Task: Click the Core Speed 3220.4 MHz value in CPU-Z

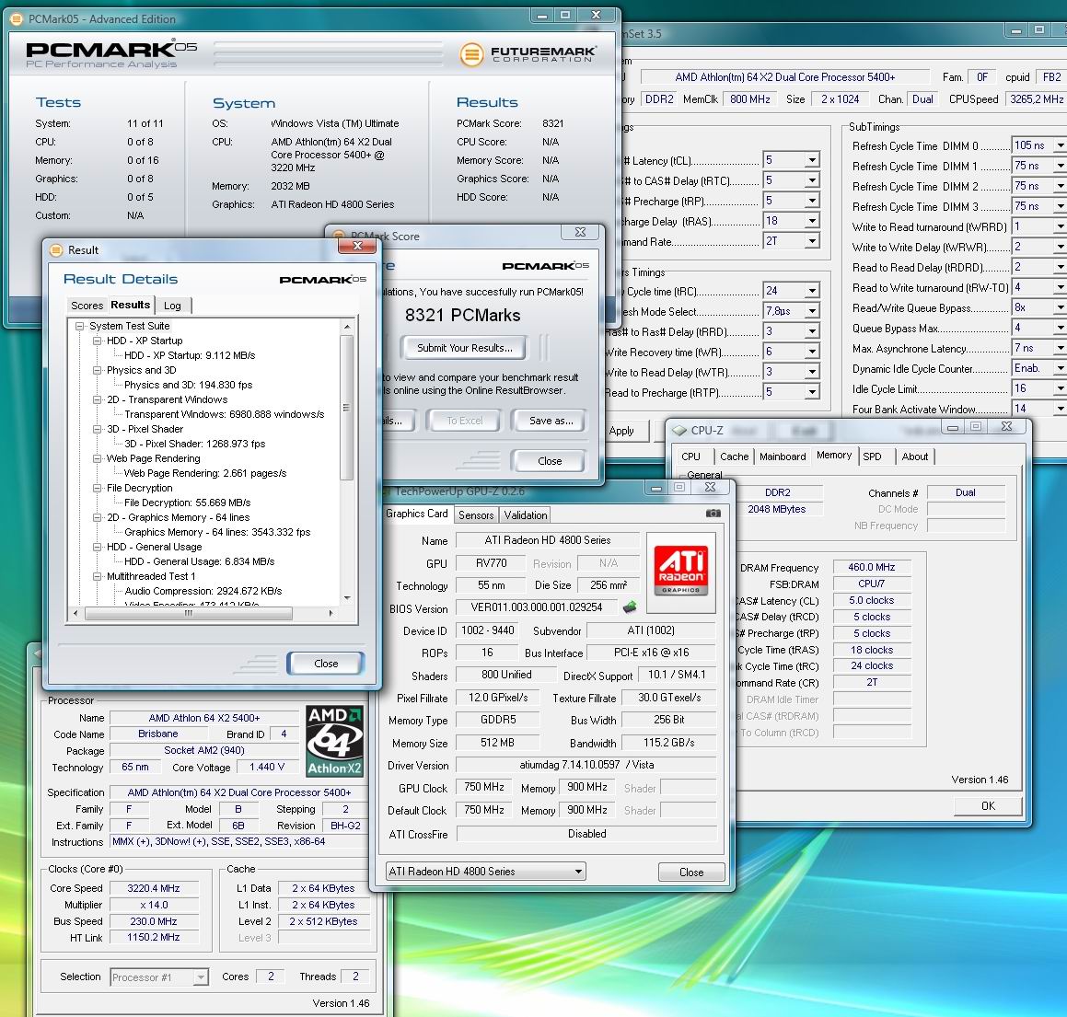Action: [154, 888]
